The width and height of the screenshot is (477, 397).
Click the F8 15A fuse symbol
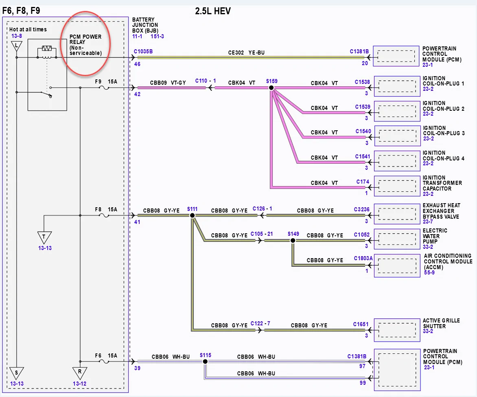[104, 215]
